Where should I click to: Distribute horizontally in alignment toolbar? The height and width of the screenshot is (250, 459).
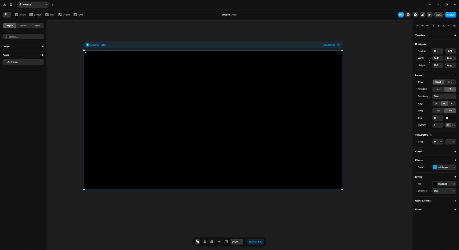(449, 26)
